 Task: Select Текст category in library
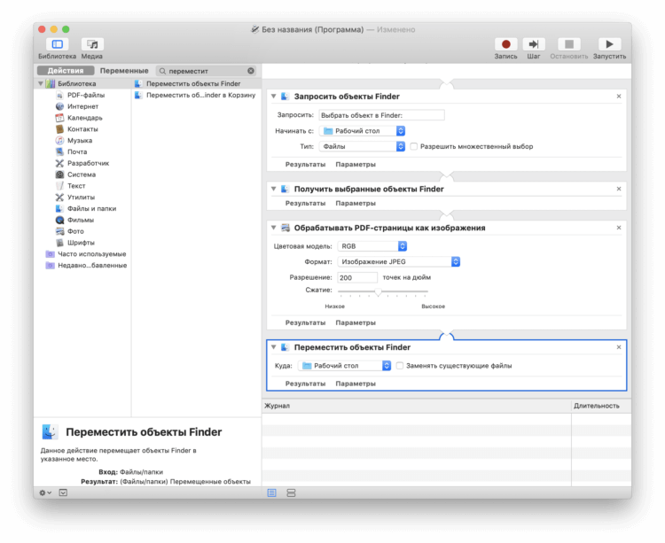(76, 186)
